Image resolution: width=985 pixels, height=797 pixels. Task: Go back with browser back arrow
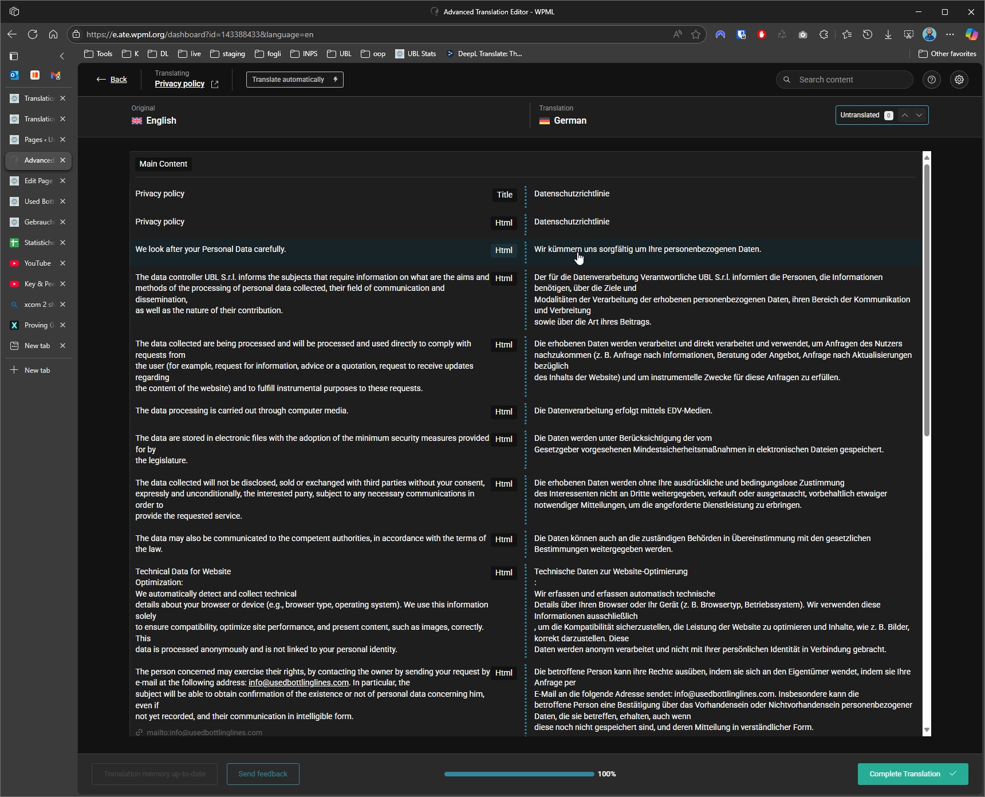(12, 34)
